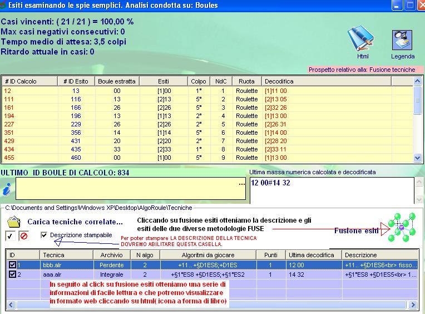This screenshot has width=425, height=314.
Task: Click results table vertical scrollbar thumb
Action: [417, 100]
